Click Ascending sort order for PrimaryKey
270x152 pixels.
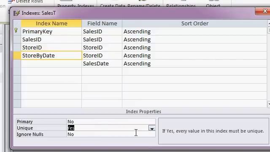tap(194, 32)
